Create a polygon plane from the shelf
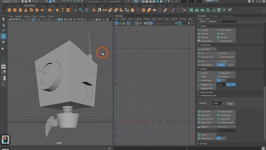The width and height of the screenshot is (266, 150). tap(37, 10)
